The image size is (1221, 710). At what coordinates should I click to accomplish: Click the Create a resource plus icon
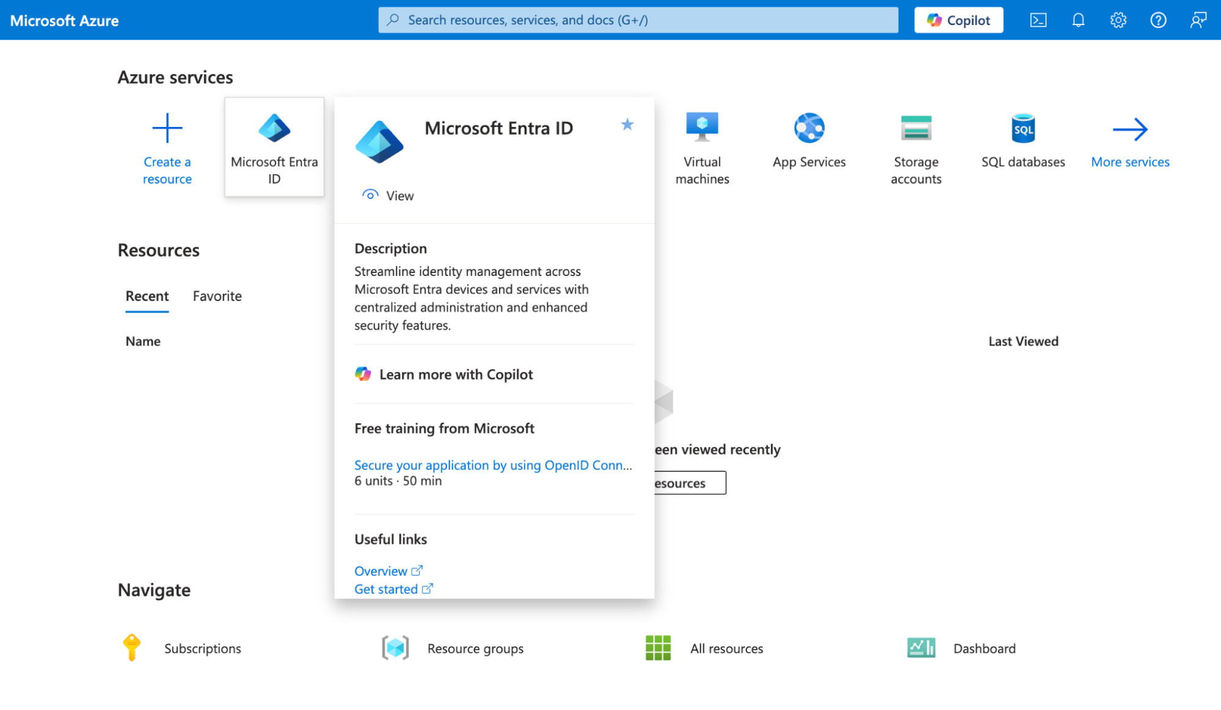pos(167,128)
